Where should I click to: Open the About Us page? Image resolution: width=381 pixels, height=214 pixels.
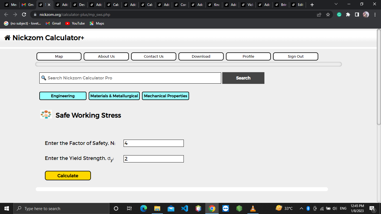(106, 56)
